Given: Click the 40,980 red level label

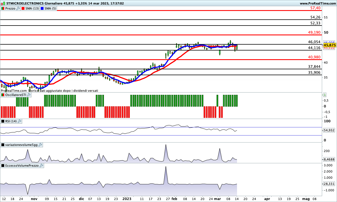Looking at the screenshot, I should (314, 57).
